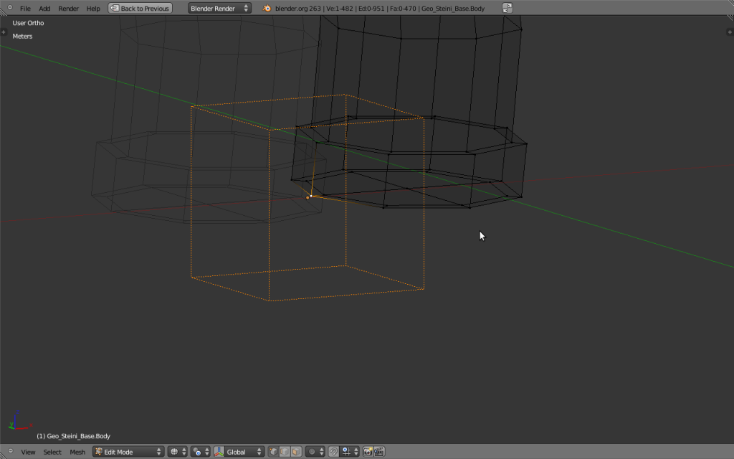Open the Add menu

tap(44, 9)
